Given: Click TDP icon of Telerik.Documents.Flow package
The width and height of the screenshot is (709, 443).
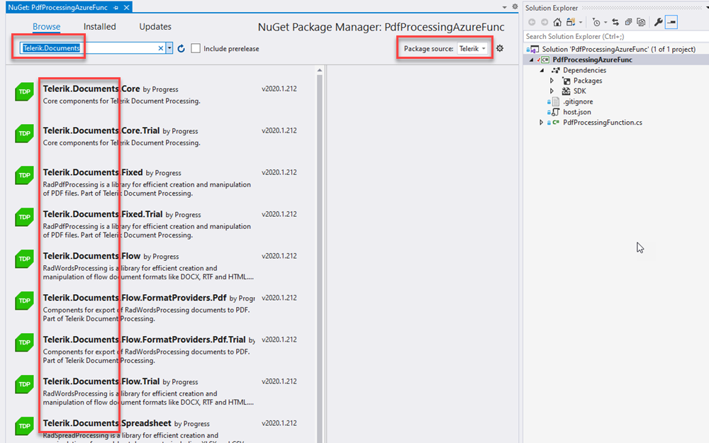Looking at the screenshot, I should (24, 259).
